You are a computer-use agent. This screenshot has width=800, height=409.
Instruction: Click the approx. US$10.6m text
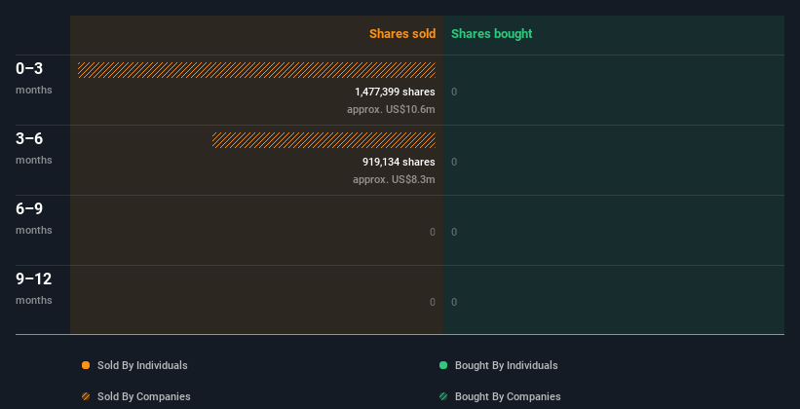[x=391, y=109]
